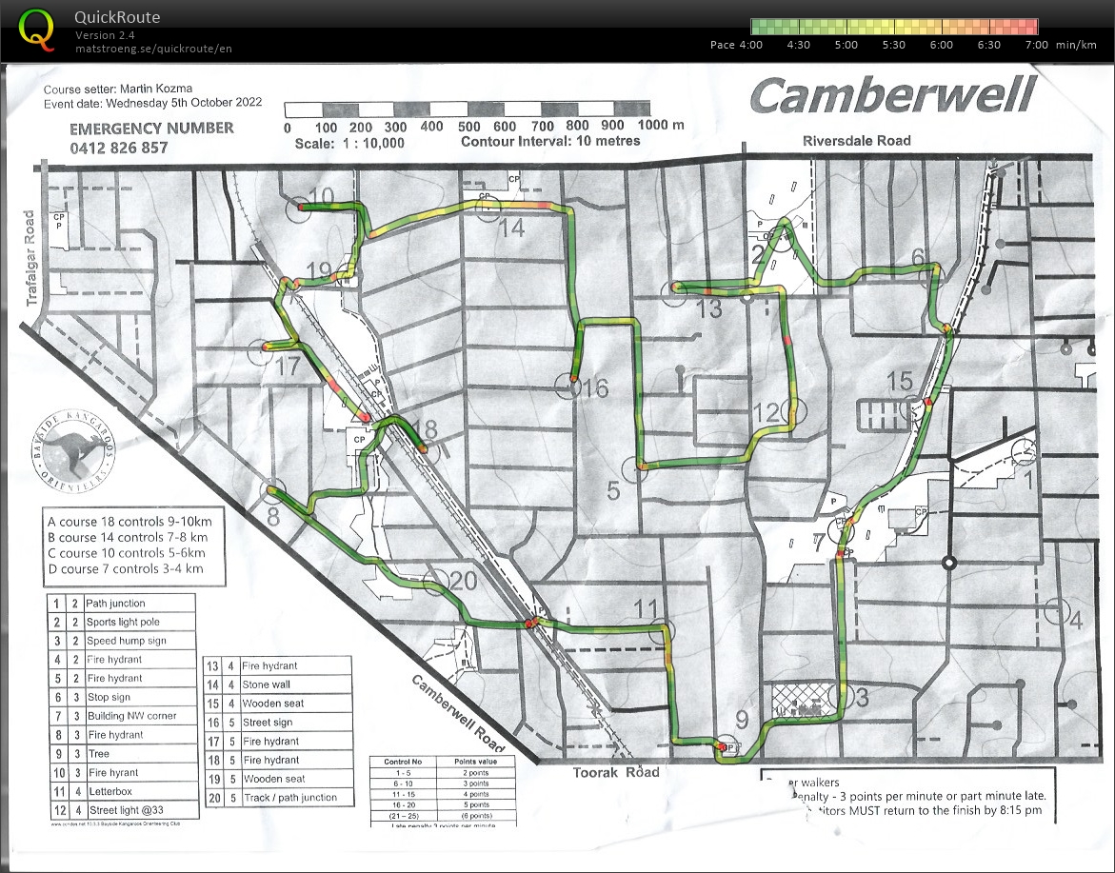This screenshot has width=1115, height=873.
Task: Select the Stone wall row in the control table
Action: point(278,685)
